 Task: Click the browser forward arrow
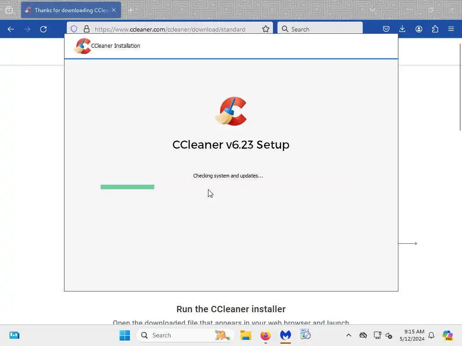[27, 29]
